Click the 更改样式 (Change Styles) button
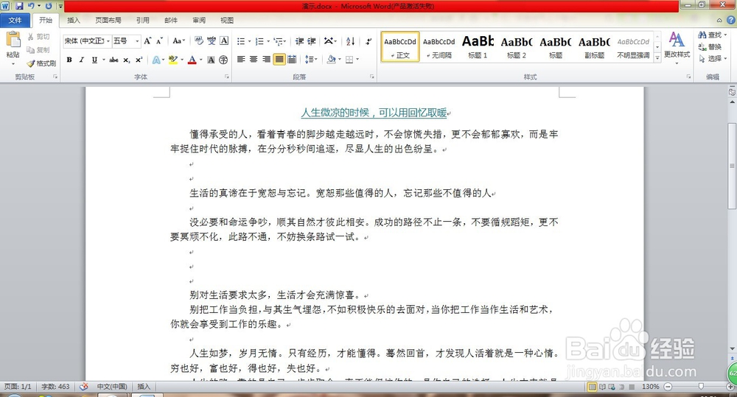Screen dimensions: 737x397 [x=677, y=46]
